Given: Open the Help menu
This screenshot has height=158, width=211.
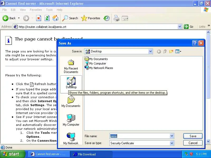Looking at the screenshot, I should [x=59, y=10].
